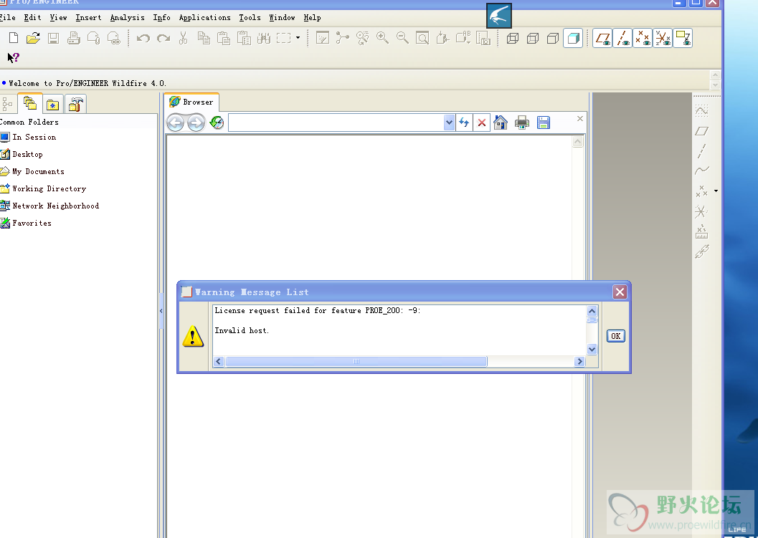Screen dimensions: 758x538
Task: Toggle datum points display
Action: click(643, 38)
